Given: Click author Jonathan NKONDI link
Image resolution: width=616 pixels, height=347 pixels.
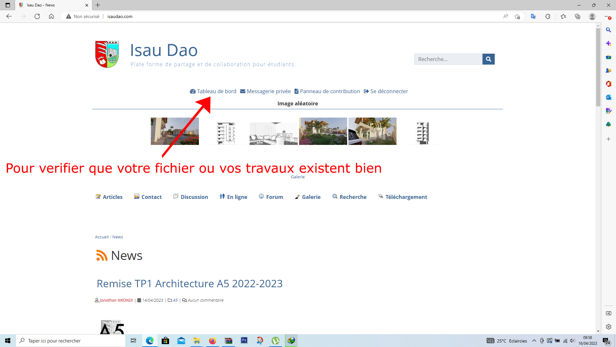Looking at the screenshot, I should [116, 300].
